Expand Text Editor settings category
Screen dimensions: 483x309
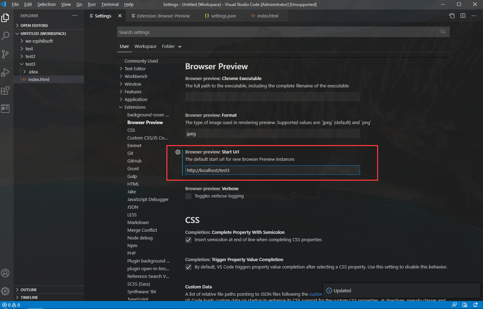point(135,69)
